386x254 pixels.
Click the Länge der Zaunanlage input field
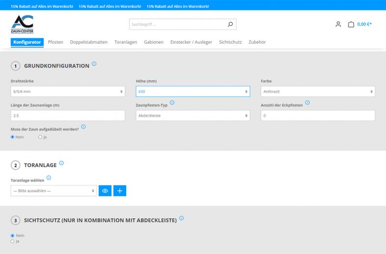[68, 115]
